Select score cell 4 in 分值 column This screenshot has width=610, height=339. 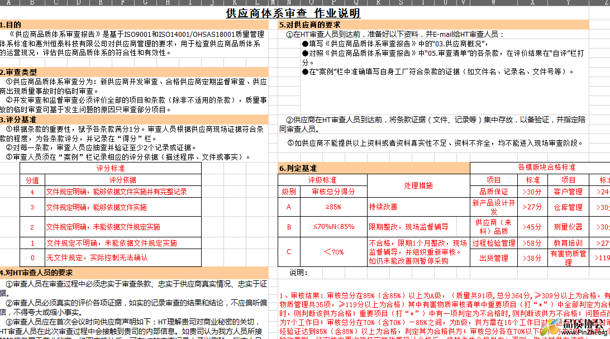32,192
